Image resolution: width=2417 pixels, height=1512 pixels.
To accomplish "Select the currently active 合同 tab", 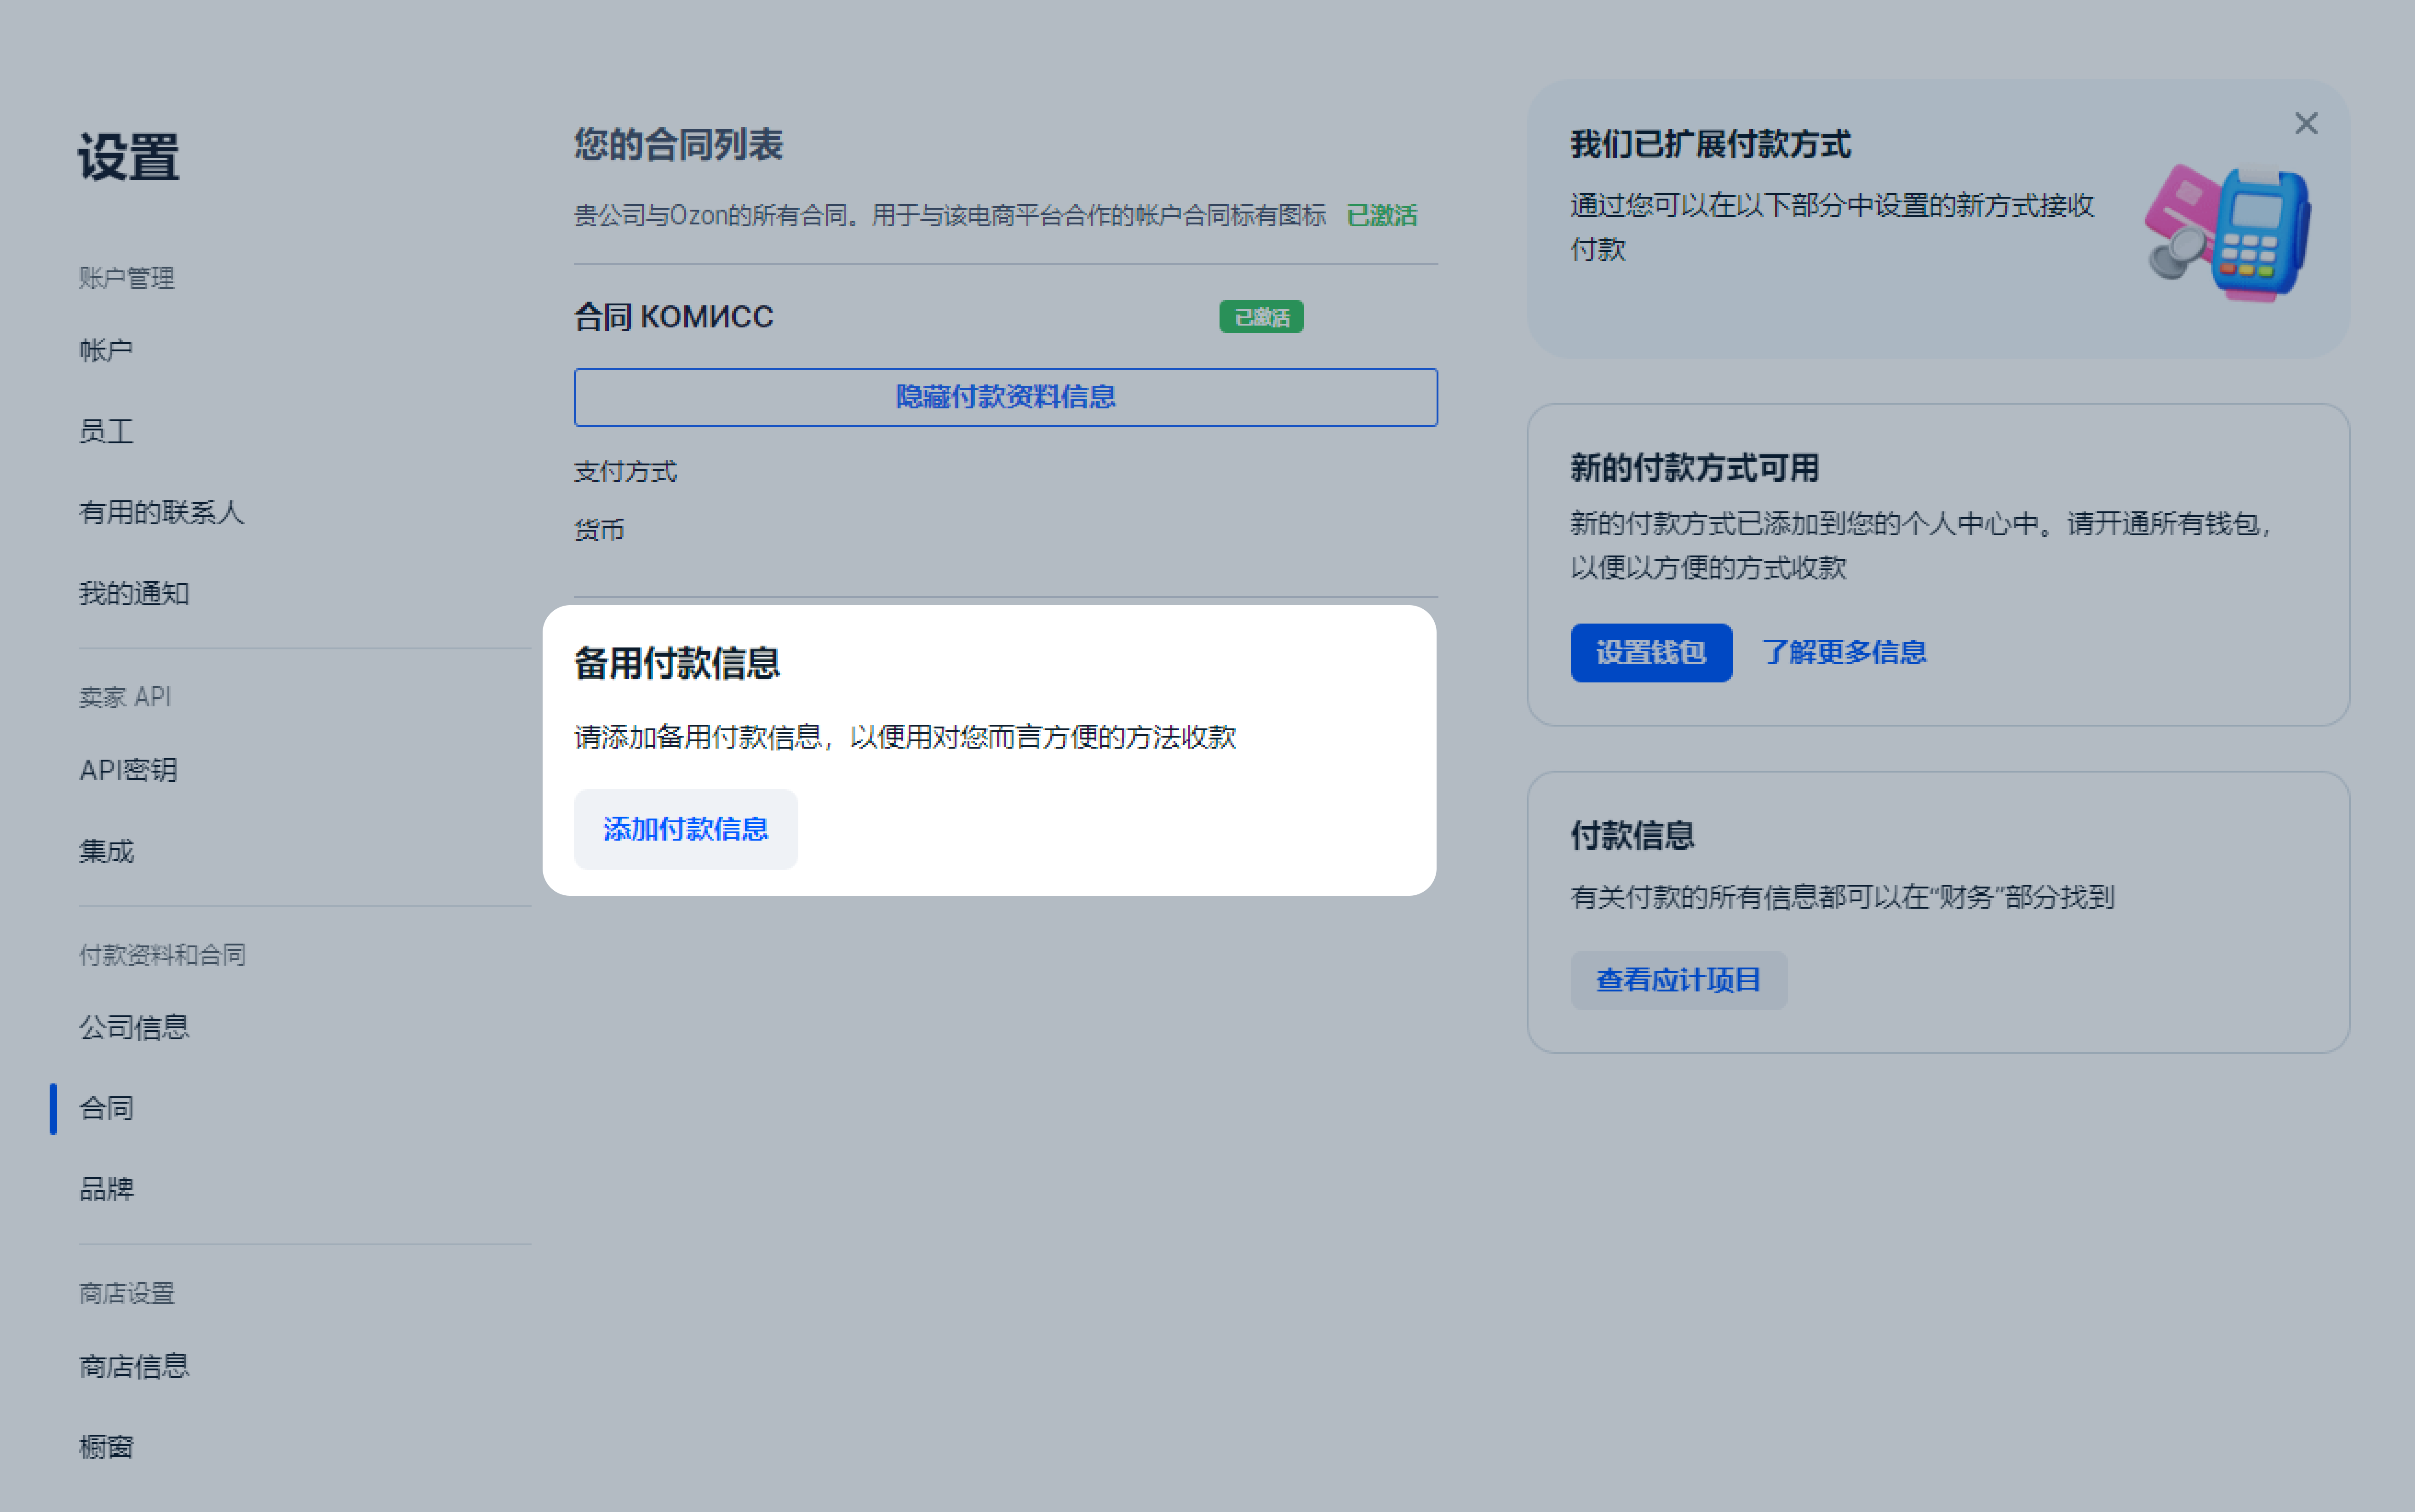I will tap(106, 1108).
